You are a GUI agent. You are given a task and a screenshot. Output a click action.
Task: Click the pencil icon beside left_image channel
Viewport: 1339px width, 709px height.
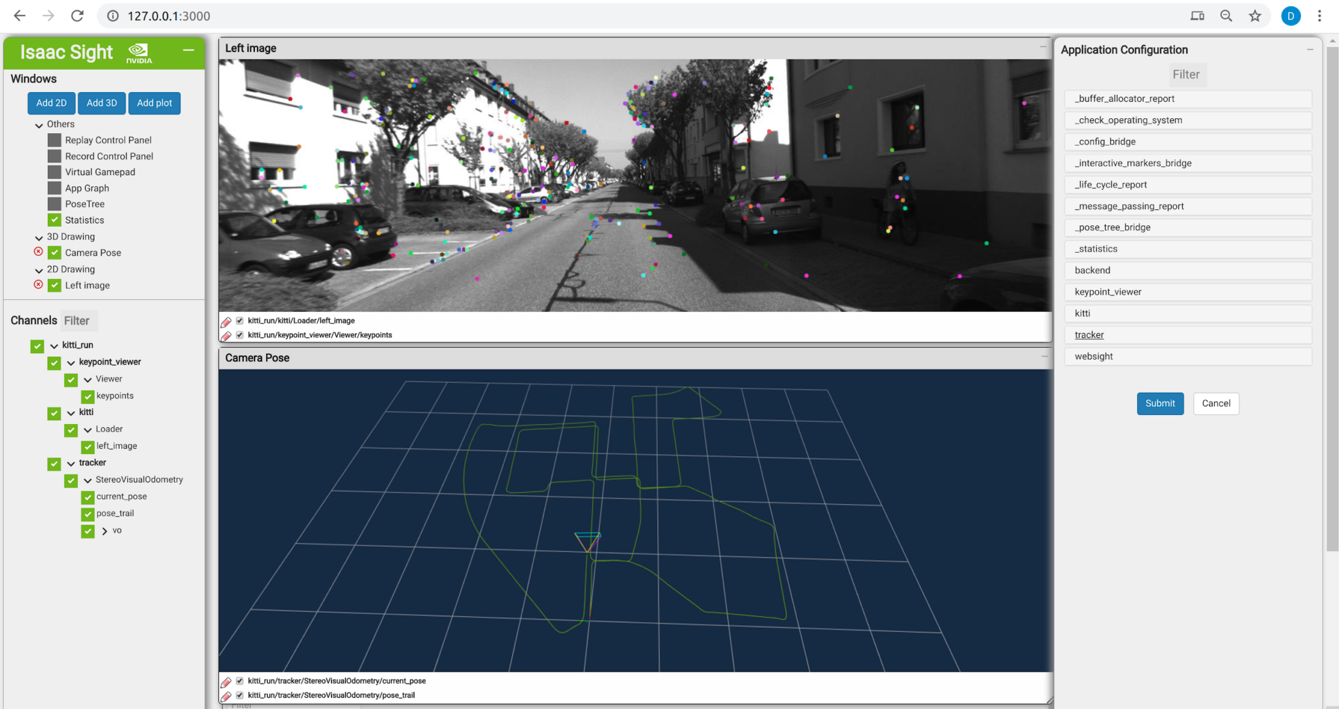[227, 321]
